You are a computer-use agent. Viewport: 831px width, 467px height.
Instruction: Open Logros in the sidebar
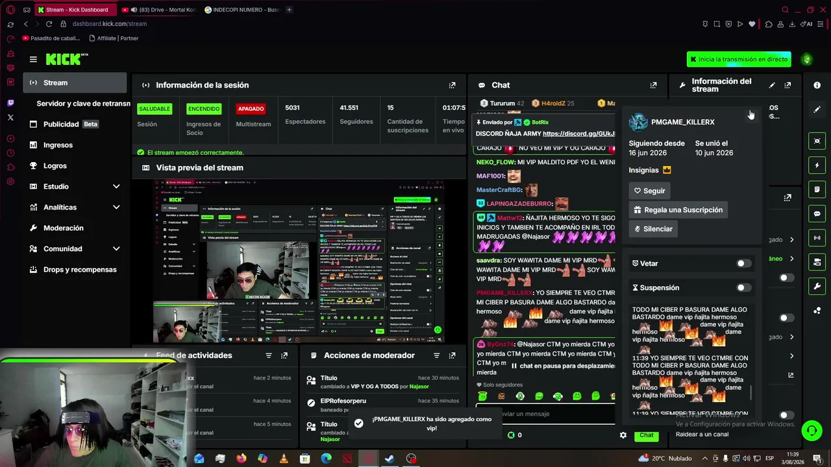[x=75, y=165]
